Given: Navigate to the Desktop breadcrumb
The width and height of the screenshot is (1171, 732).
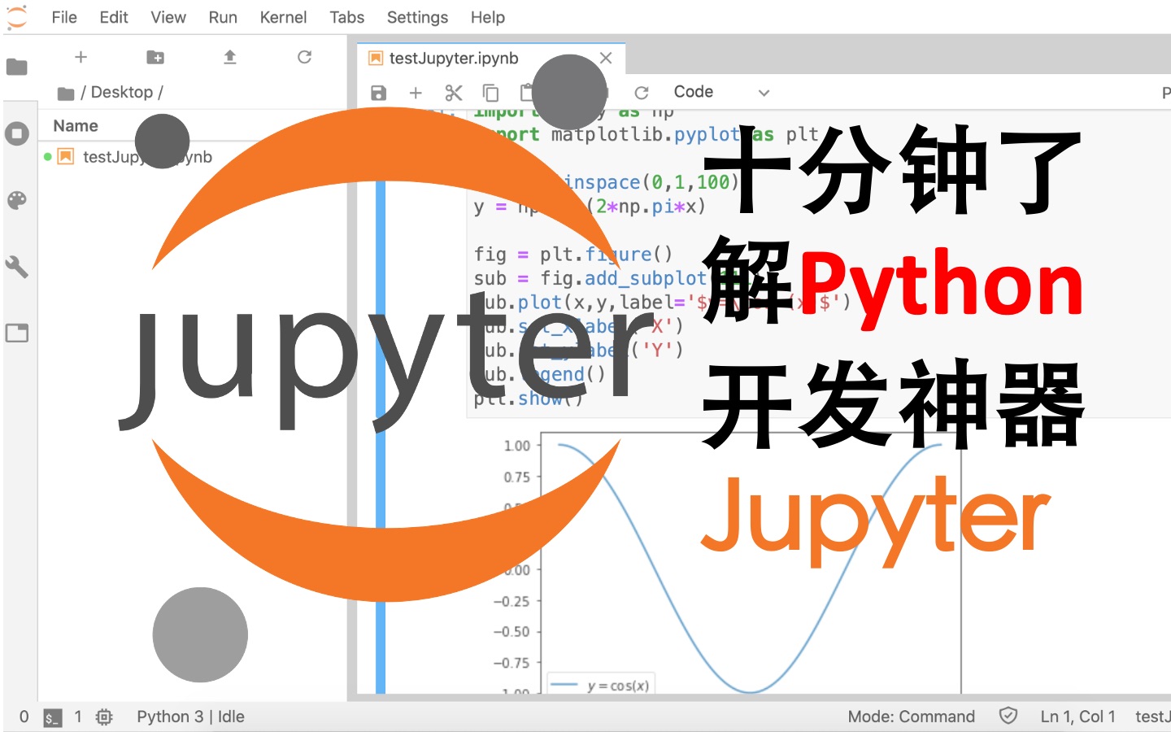Looking at the screenshot, I should point(121,92).
